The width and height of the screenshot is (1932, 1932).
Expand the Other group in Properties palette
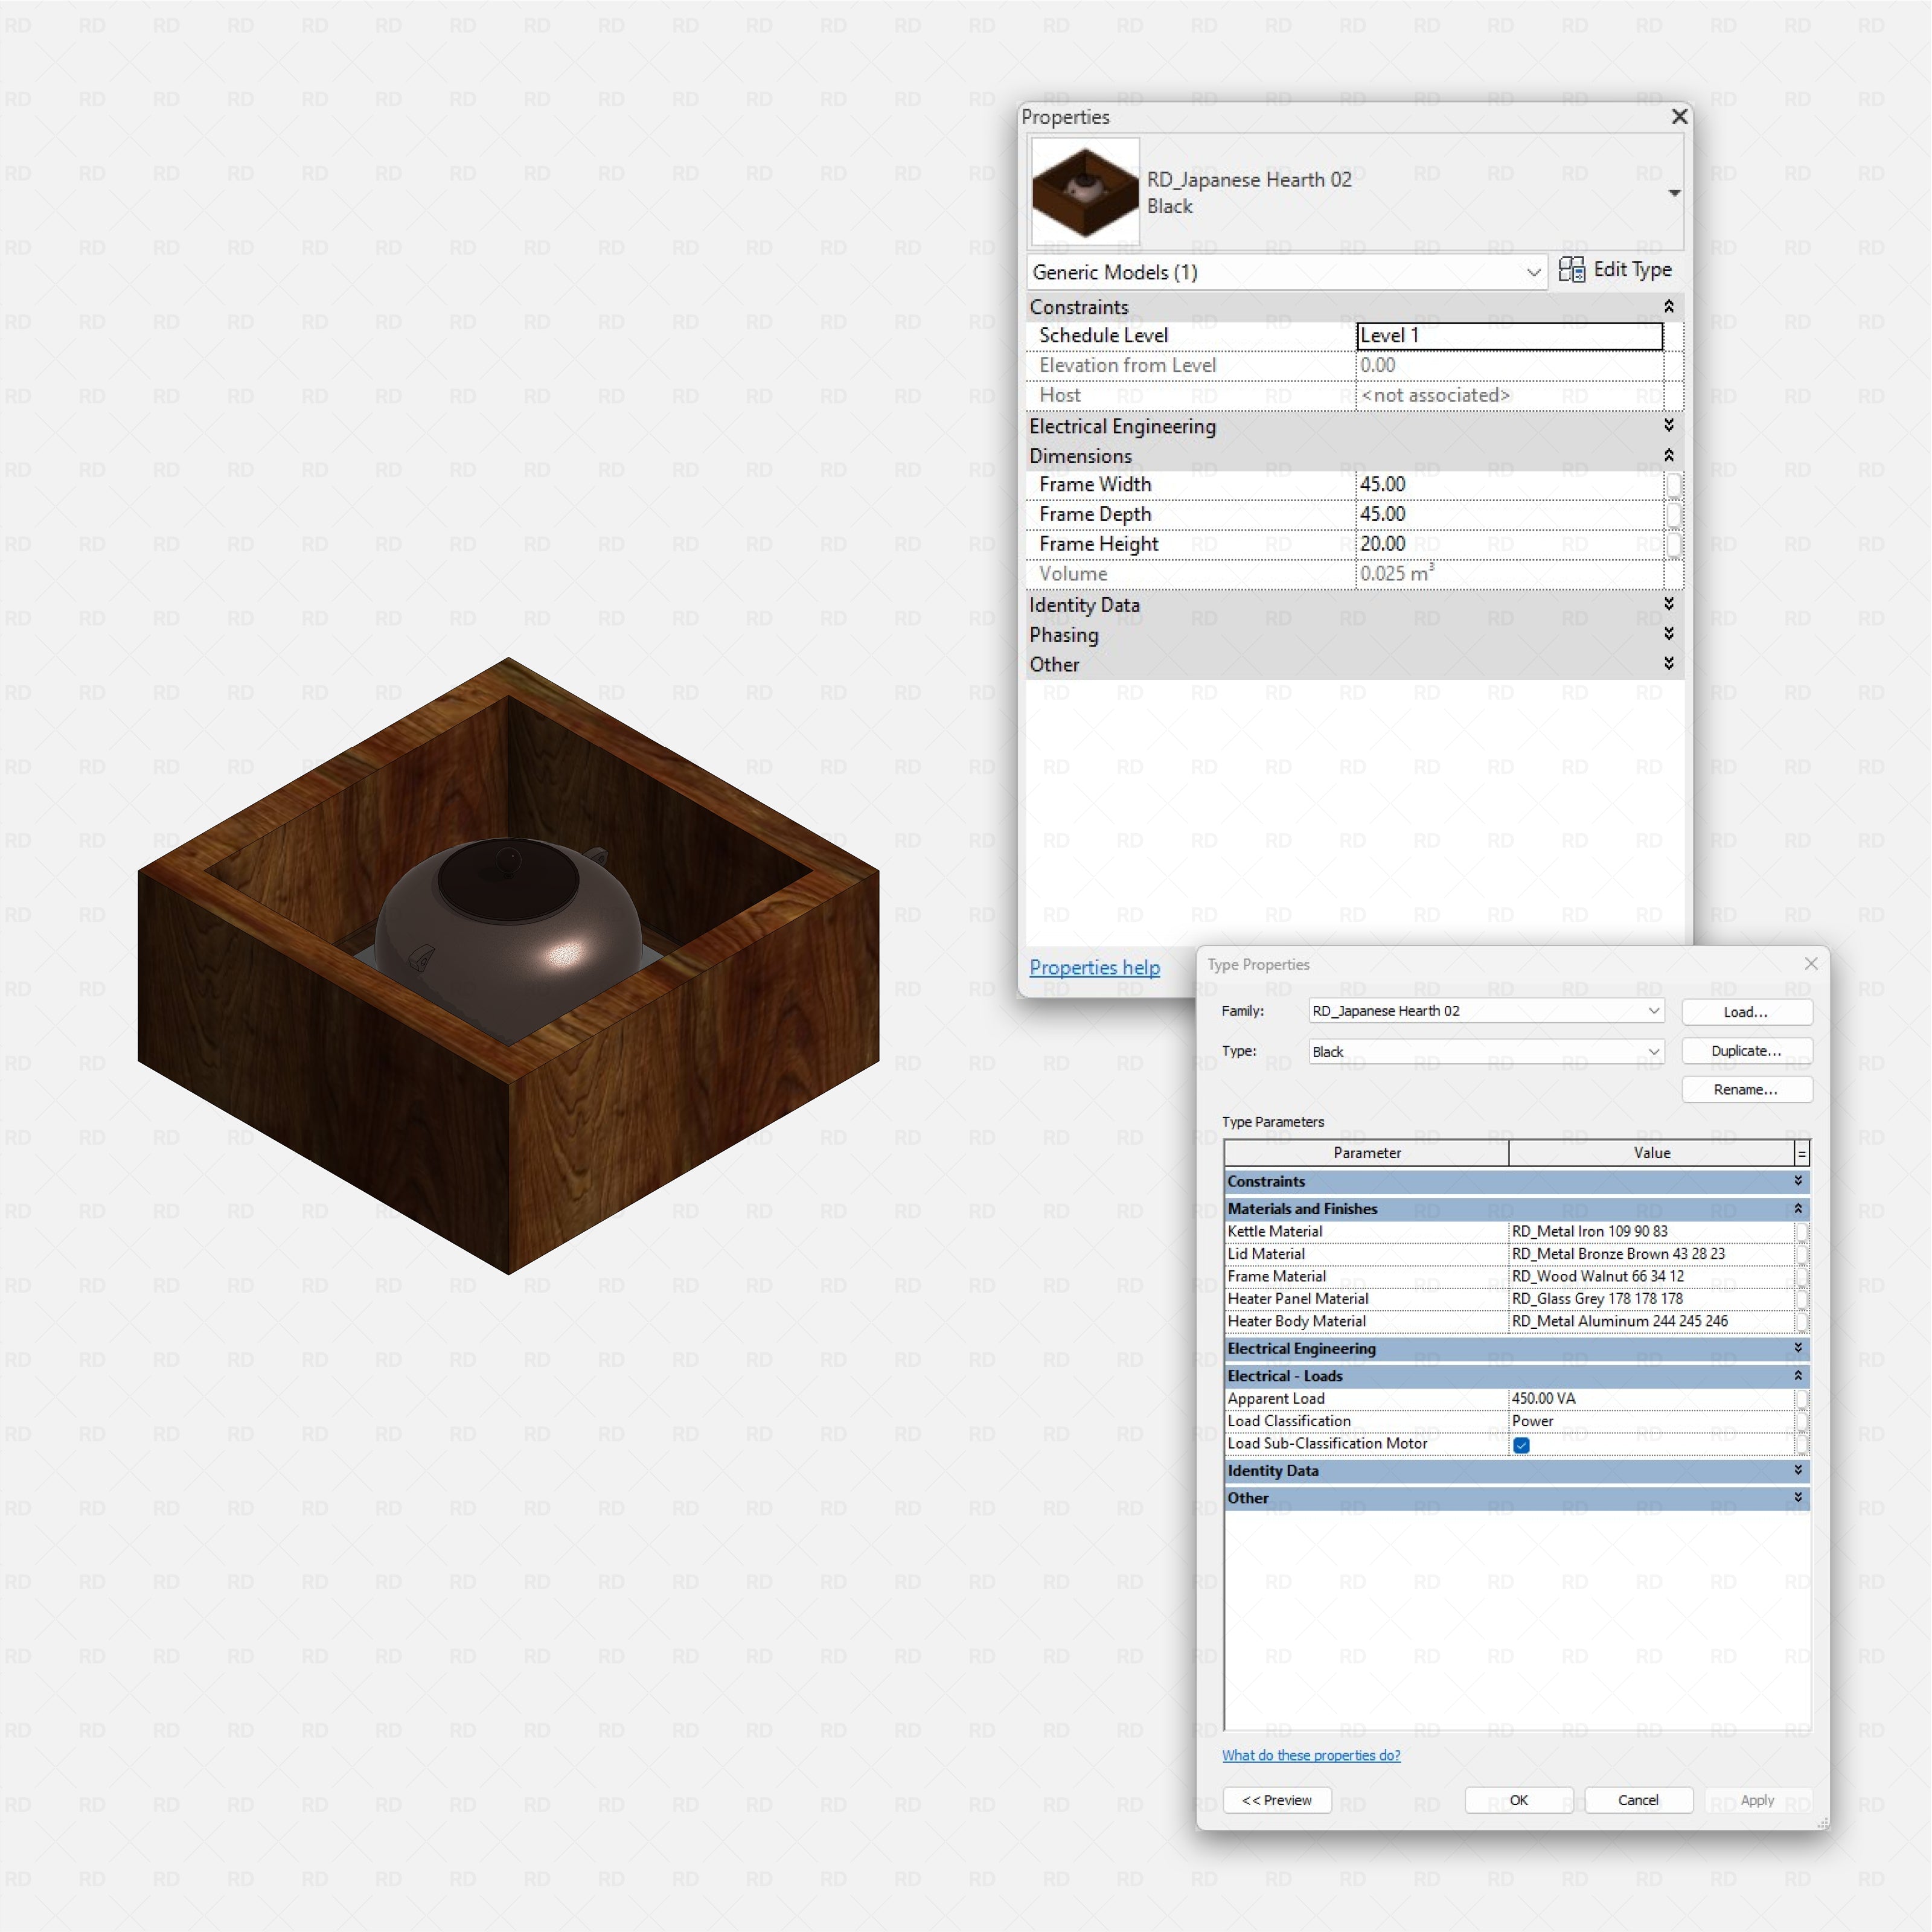(x=1668, y=663)
